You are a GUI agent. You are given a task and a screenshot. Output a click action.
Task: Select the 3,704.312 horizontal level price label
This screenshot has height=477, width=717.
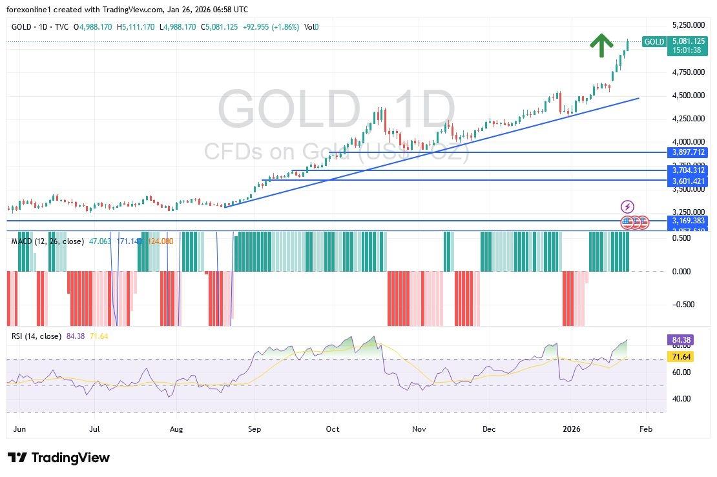689,170
